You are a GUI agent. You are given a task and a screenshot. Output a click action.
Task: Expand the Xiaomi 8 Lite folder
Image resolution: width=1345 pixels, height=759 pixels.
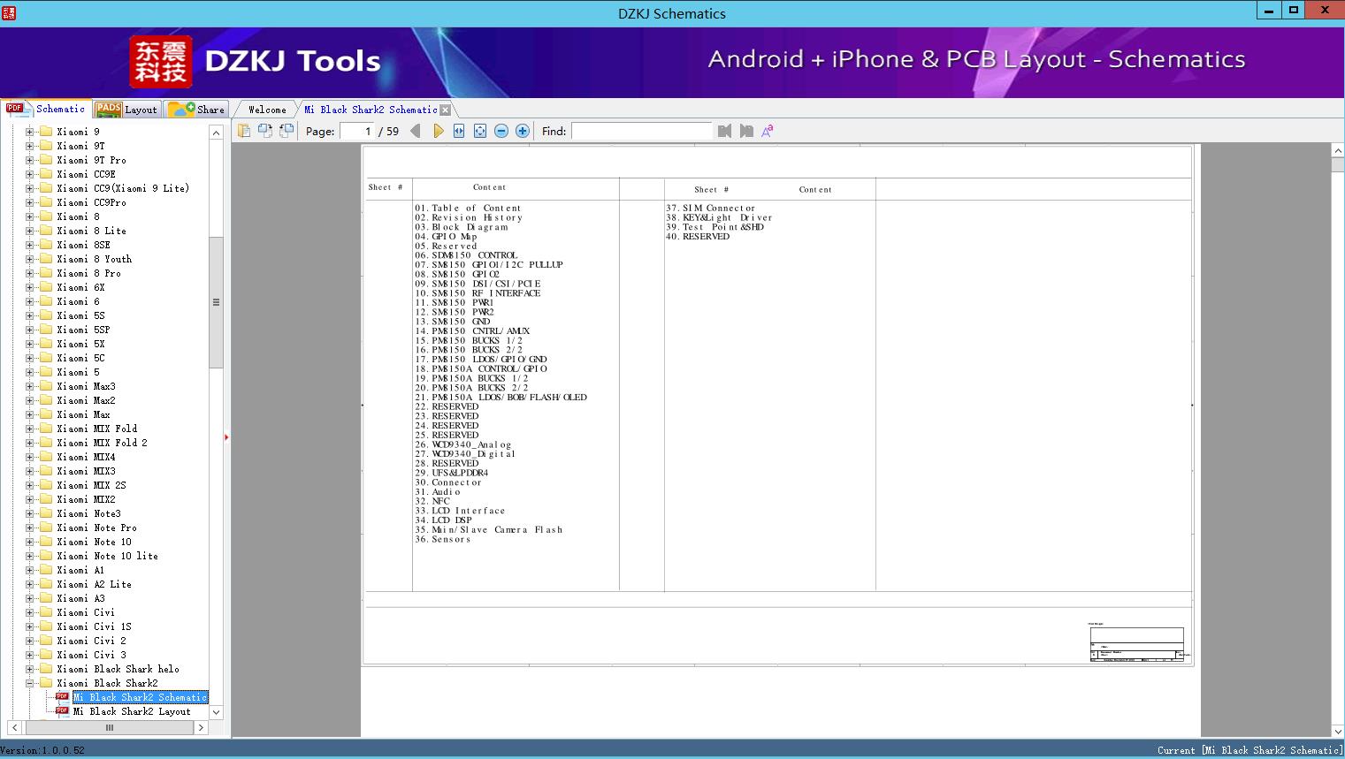click(x=29, y=231)
